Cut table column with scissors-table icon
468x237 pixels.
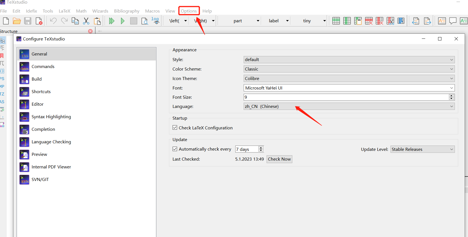(x=390, y=21)
